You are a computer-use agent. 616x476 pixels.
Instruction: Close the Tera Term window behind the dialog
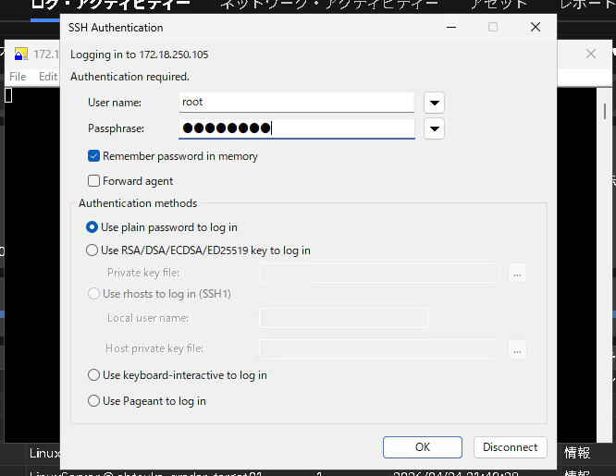[x=591, y=54]
